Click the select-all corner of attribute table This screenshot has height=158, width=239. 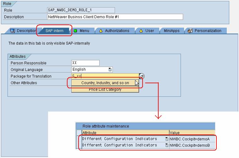(79, 133)
